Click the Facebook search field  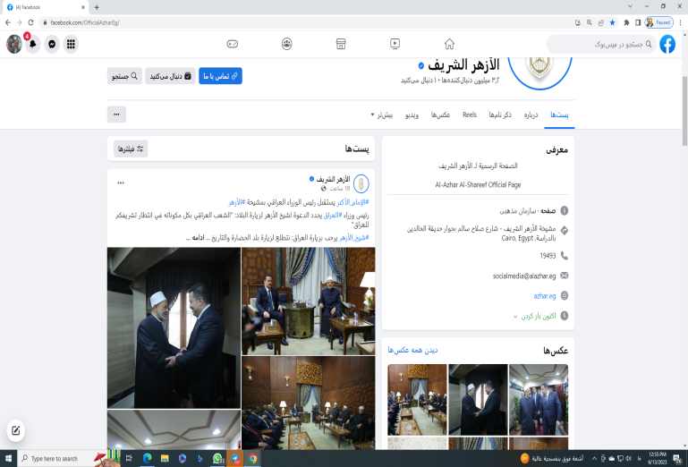click(601, 45)
